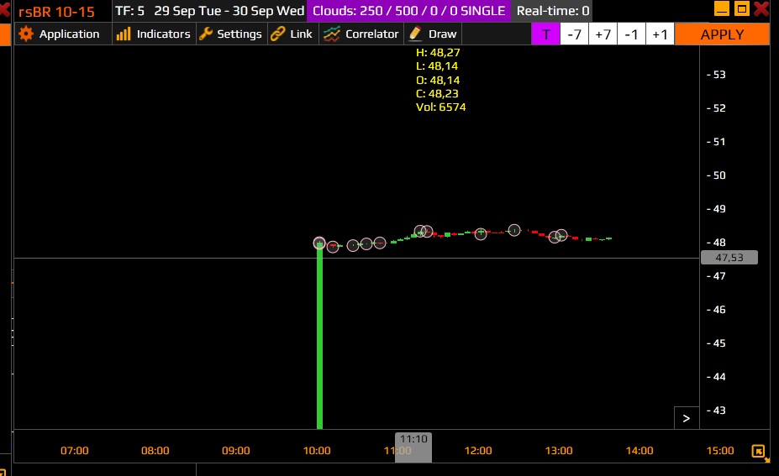The image size is (779, 476).
Task: Click the > scroll-right arrow button
Action: 686,418
